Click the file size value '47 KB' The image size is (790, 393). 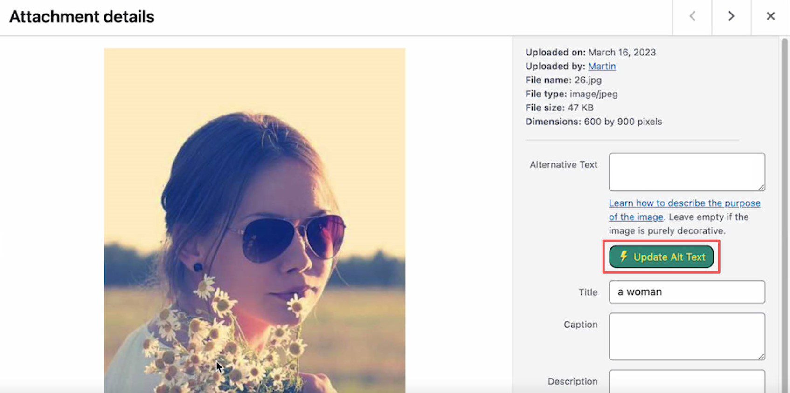click(x=581, y=108)
